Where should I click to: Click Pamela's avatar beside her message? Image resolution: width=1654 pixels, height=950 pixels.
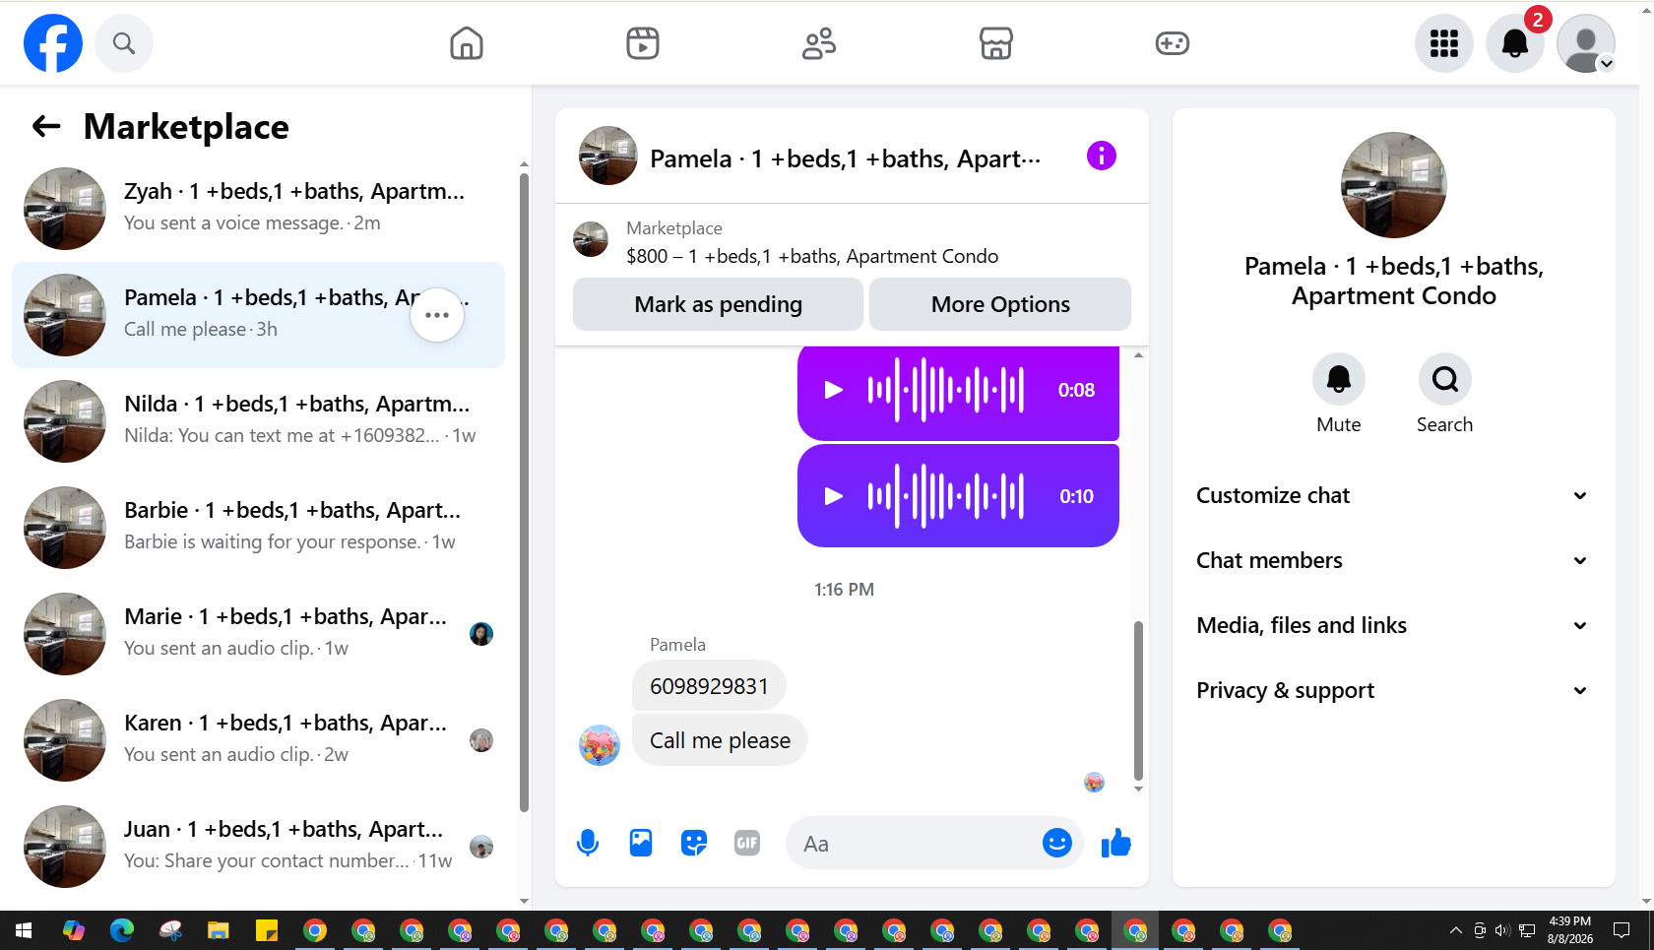[x=600, y=745]
